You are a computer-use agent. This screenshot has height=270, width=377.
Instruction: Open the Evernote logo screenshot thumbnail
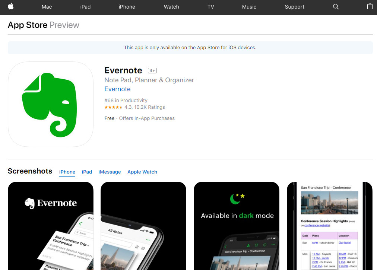[x=51, y=226]
